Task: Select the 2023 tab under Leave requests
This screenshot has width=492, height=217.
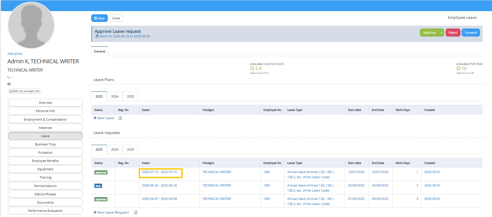Action: click(x=130, y=149)
